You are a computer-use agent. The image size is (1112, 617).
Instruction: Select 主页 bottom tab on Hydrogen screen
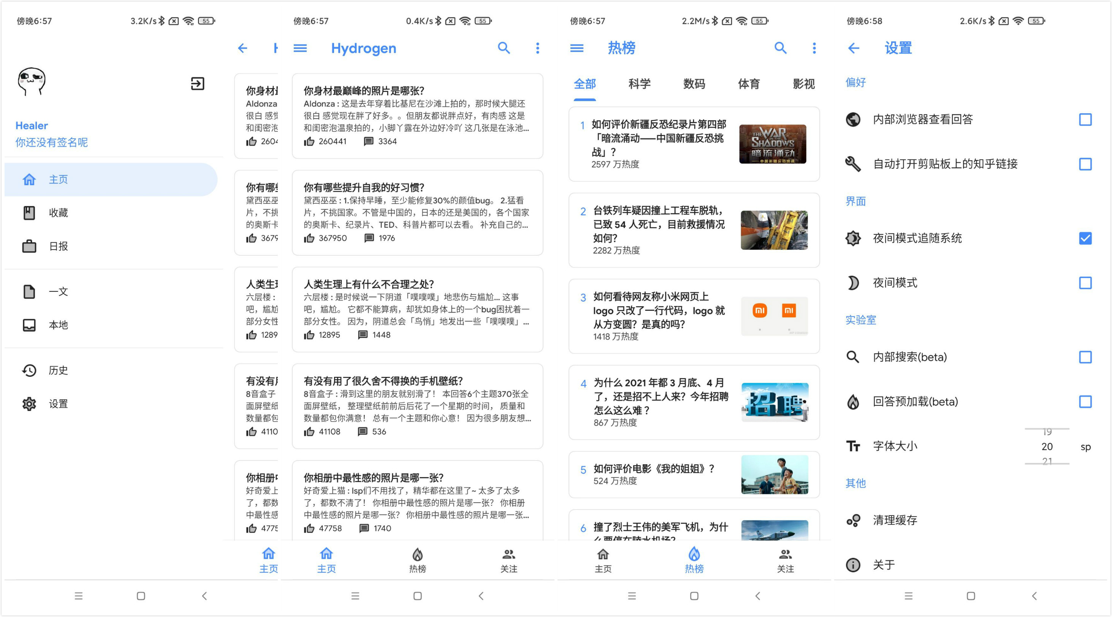tap(326, 560)
